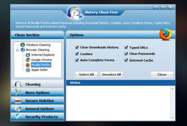Open the Cleaning sidebar tab
187x126 pixels.
(37, 84)
